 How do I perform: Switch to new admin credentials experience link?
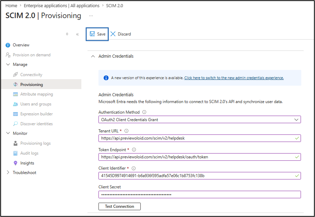pos(234,78)
